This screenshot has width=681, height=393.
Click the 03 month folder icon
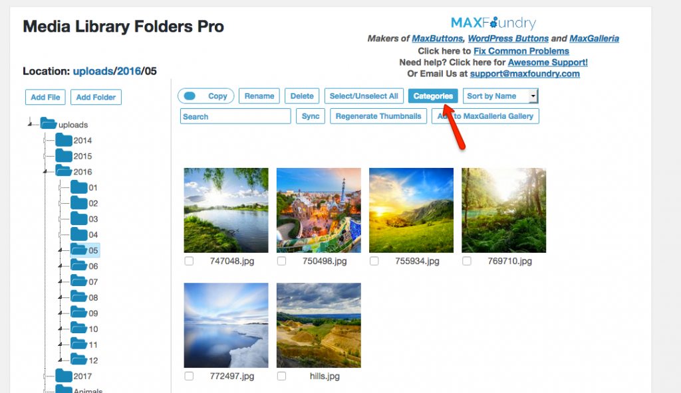click(79, 218)
